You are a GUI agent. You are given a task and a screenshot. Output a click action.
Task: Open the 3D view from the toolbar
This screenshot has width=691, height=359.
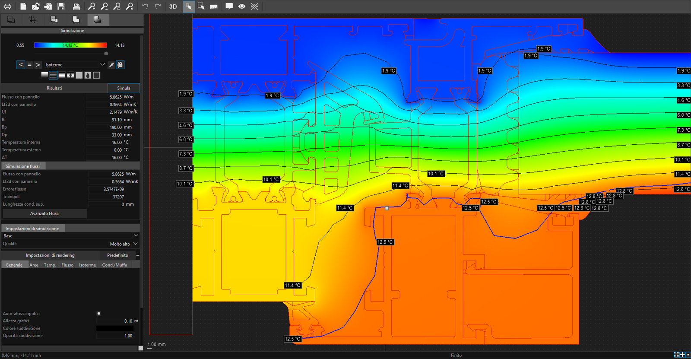(x=173, y=6)
